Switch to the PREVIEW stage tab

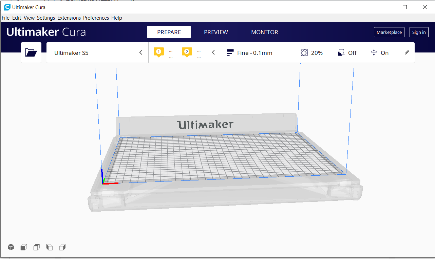coord(216,32)
